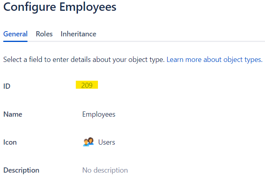265x177 pixels.
Task: Click the word Configure in the heading
Action: point(30,7)
